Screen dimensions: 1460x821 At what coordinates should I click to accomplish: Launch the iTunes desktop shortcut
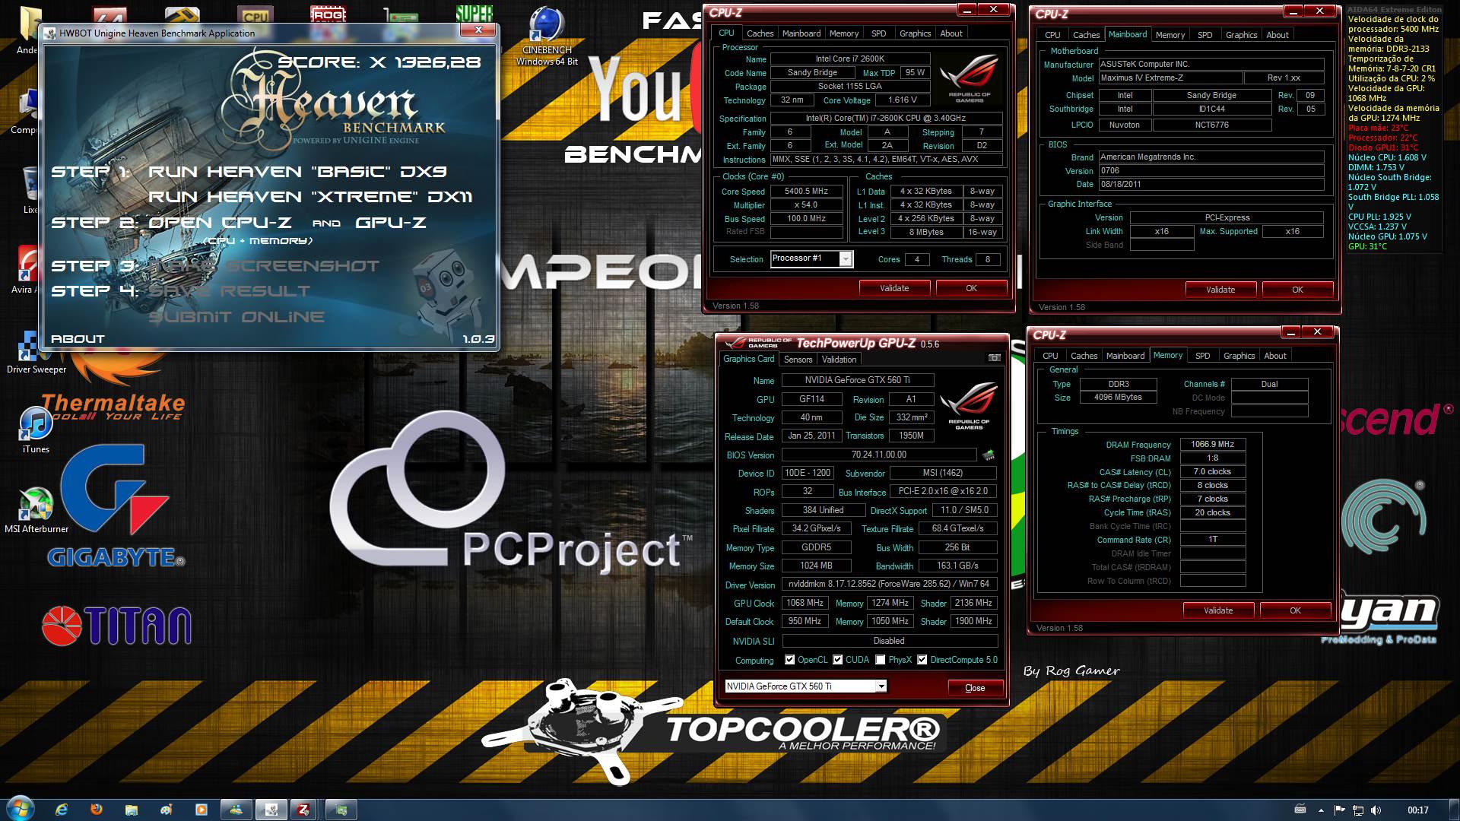tap(36, 430)
